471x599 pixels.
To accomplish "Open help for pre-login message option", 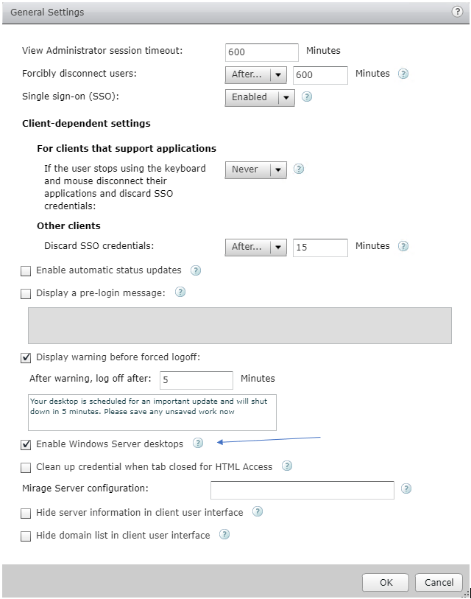I will pos(180,293).
